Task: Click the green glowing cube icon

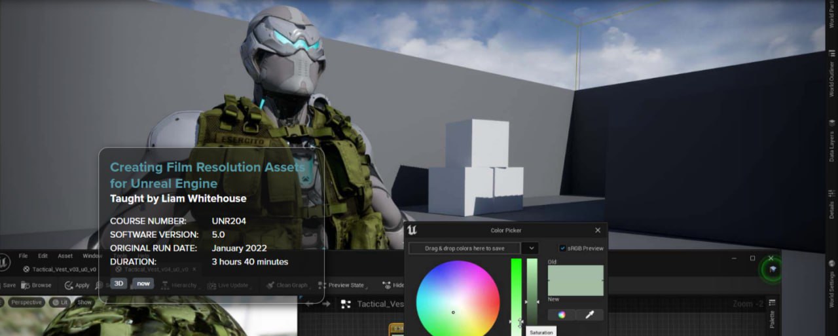Action: (x=773, y=269)
